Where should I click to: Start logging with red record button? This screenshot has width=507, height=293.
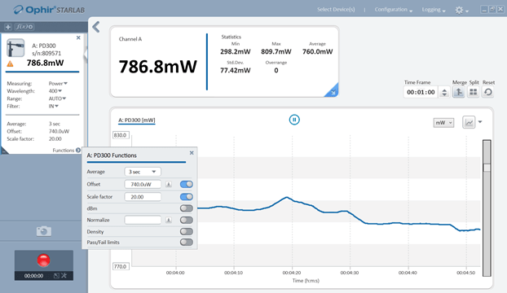tap(44, 260)
